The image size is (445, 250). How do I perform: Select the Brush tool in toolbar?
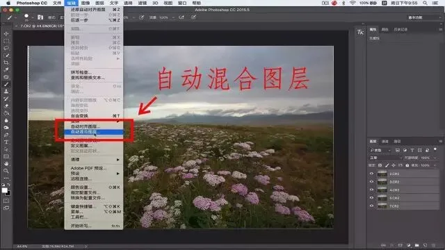pyautogui.click(x=6, y=85)
